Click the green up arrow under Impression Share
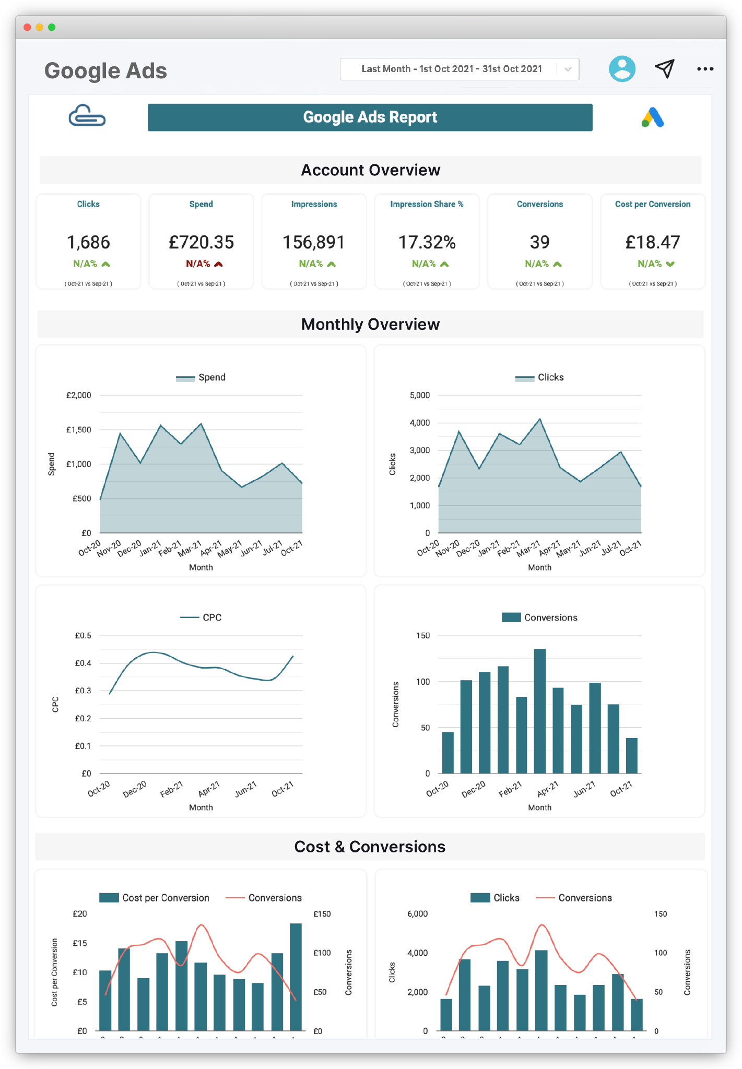Viewport: 742px width, 1069px height. pos(444,264)
